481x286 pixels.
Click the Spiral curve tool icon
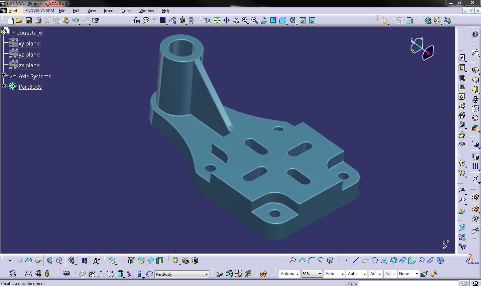(440, 260)
